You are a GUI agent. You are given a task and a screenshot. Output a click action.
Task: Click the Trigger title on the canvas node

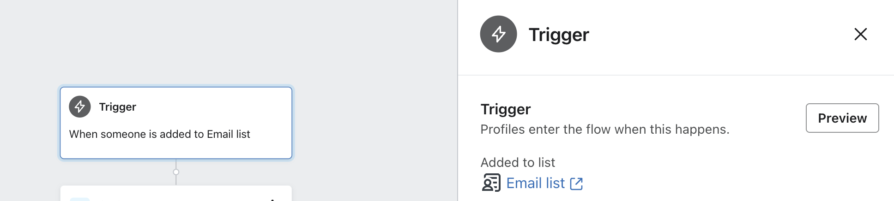tap(117, 107)
